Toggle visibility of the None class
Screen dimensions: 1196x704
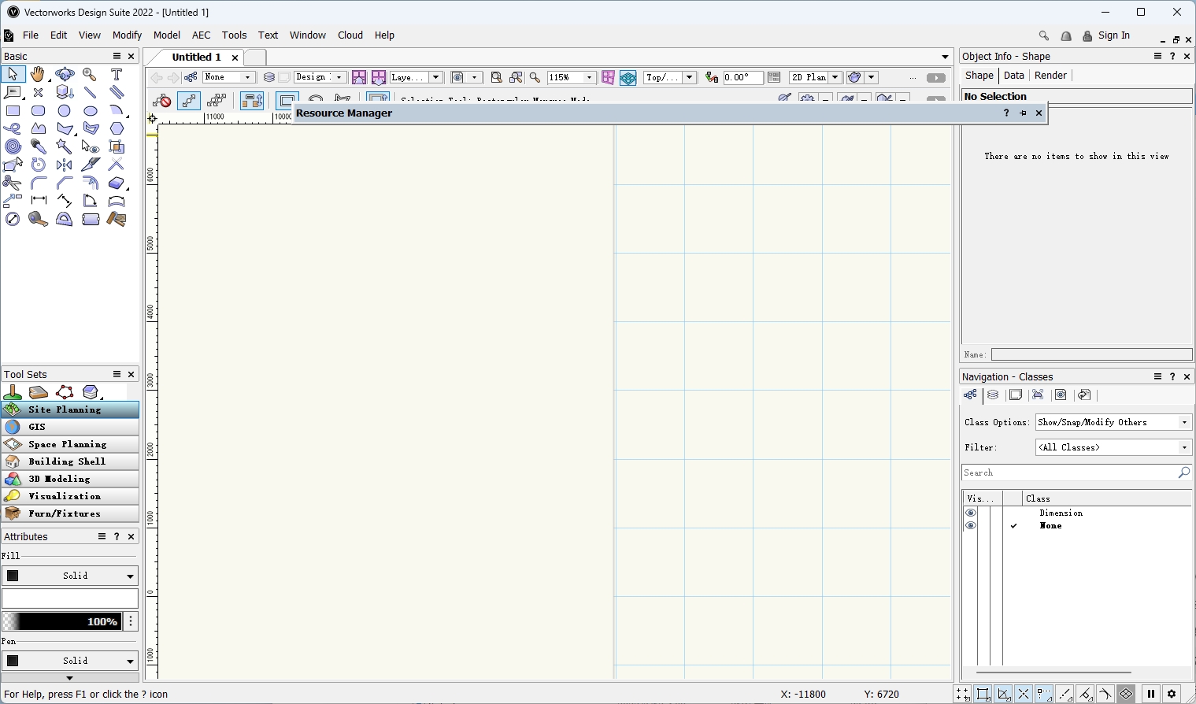[x=970, y=526]
